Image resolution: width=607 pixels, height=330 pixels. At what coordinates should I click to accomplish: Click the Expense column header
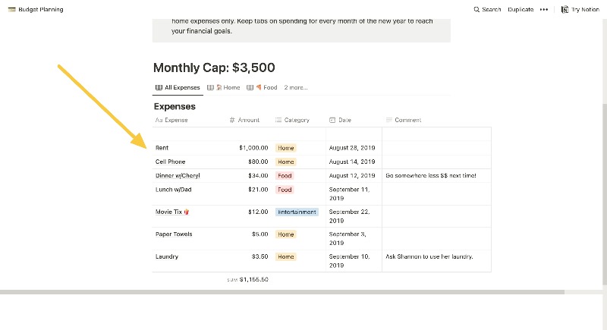[x=171, y=120]
